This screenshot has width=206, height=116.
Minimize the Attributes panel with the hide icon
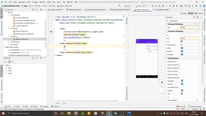[x=201, y=17]
